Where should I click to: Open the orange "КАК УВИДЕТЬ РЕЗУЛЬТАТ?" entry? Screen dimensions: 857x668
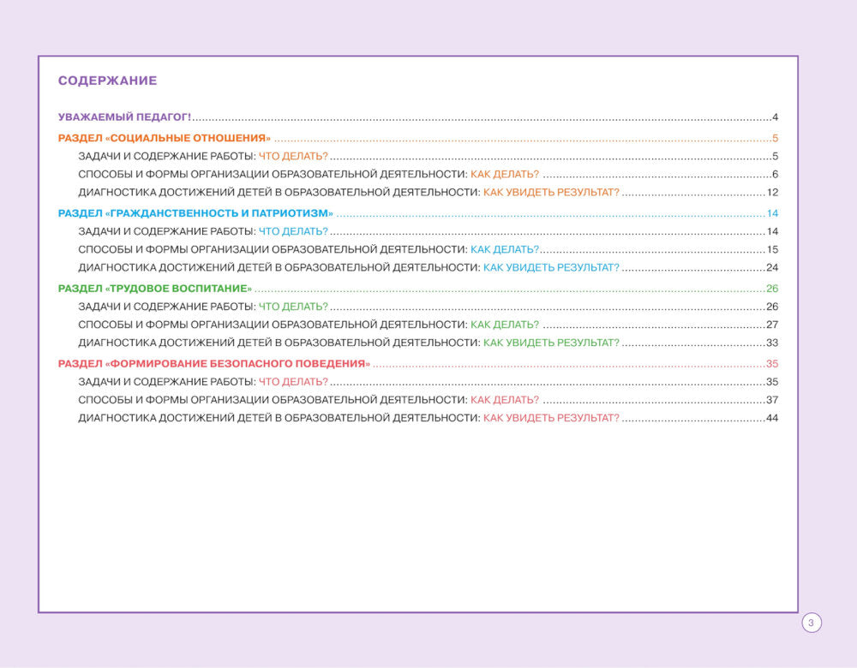coord(551,193)
